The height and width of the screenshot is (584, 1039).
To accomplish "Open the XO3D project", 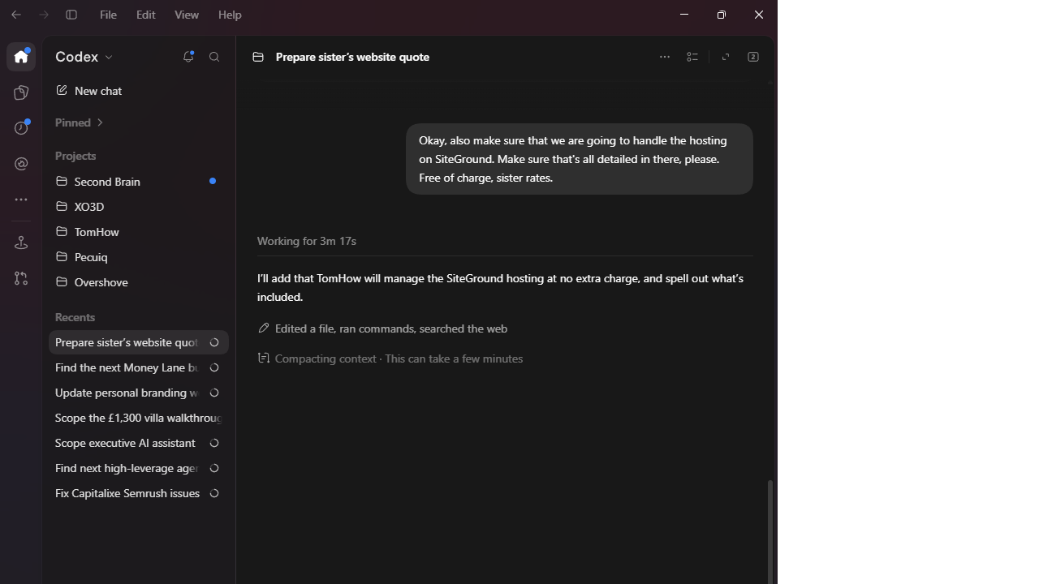I will tap(138, 207).
